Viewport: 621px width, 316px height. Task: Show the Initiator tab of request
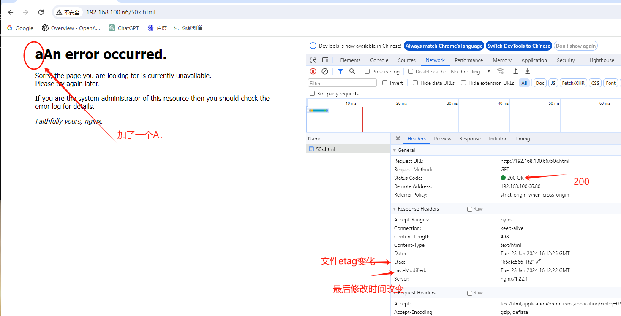coord(498,138)
